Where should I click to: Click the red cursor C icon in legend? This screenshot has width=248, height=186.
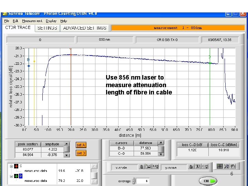pyautogui.click(x=16, y=166)
